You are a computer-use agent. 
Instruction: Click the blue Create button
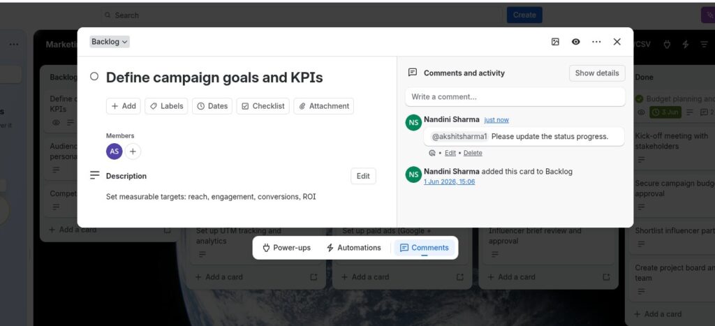click(x=524, y=15)
